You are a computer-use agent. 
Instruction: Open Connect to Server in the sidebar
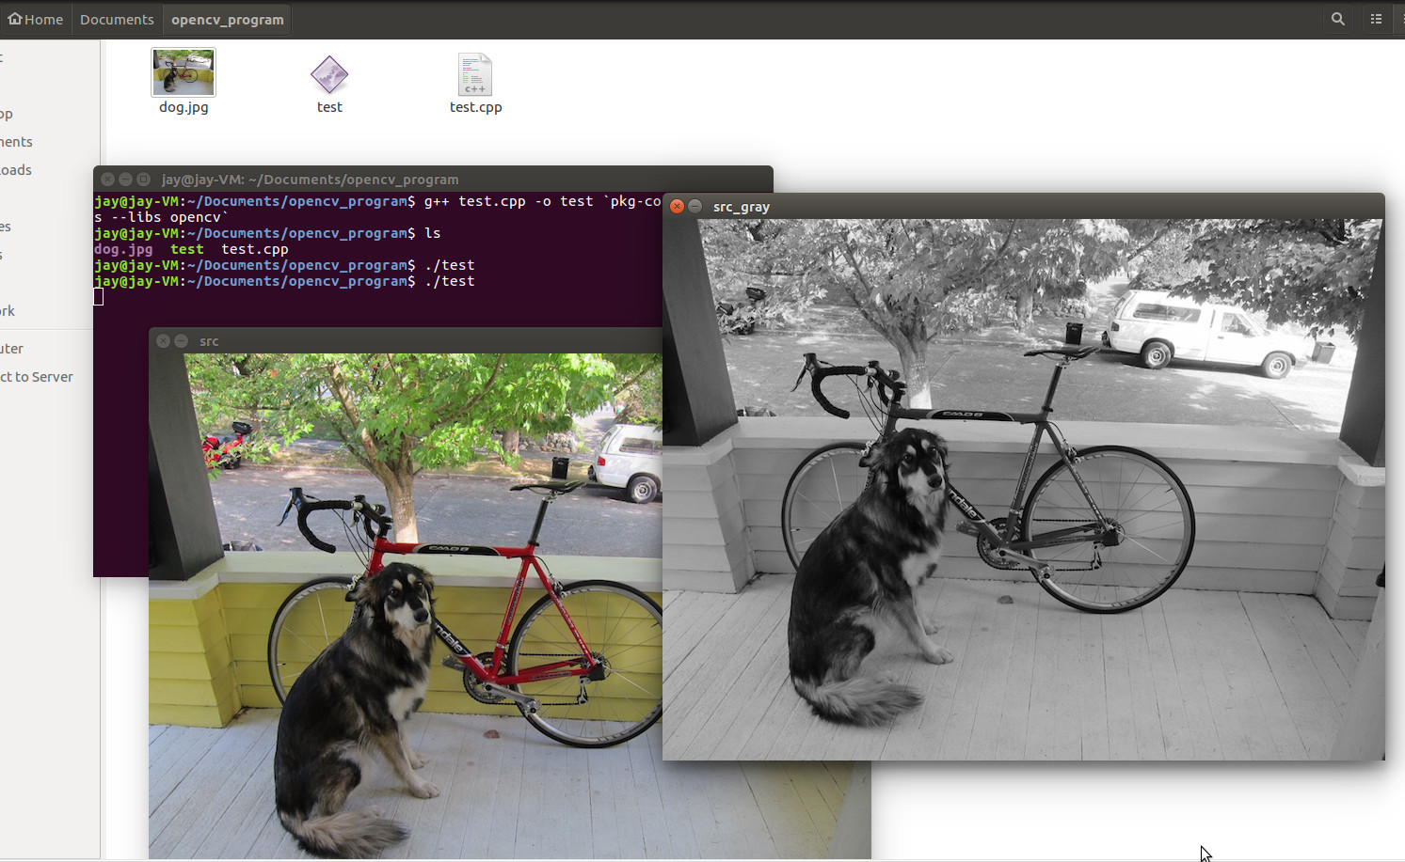39,376
